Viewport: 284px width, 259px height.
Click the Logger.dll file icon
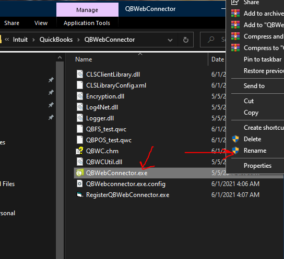click(x=80, y=118)
